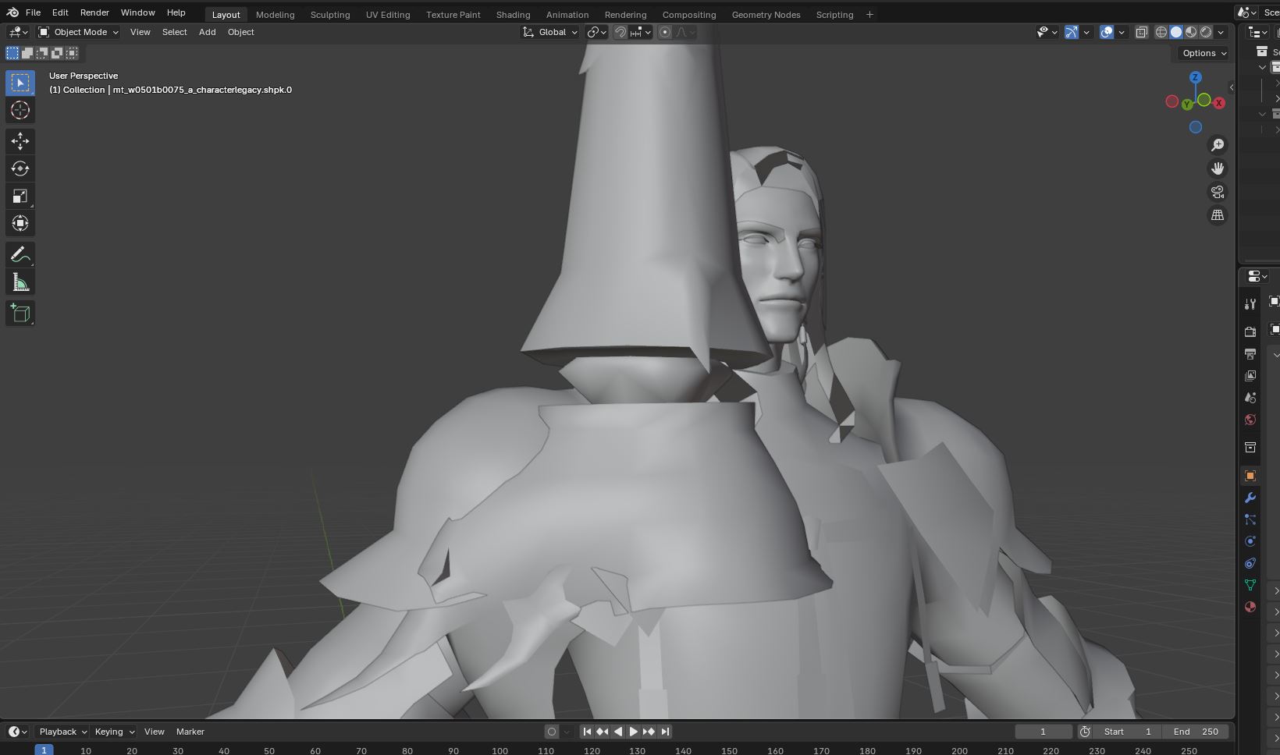Select the Scale tool
Screen dimensions: 1280x755
click(x=20, y=196)
